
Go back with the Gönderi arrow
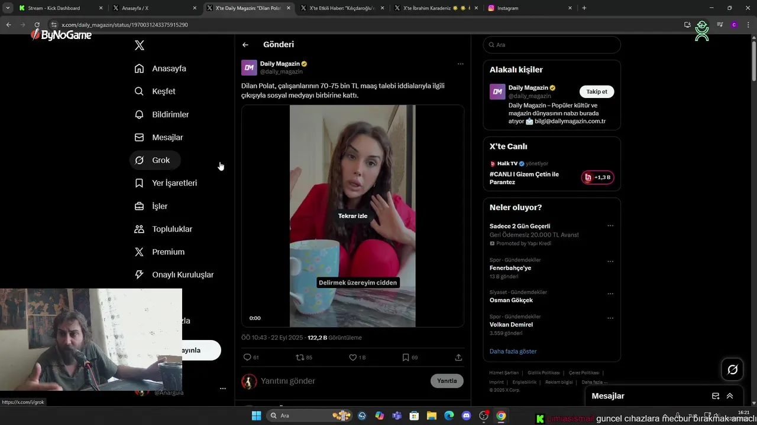pos(245,45)
